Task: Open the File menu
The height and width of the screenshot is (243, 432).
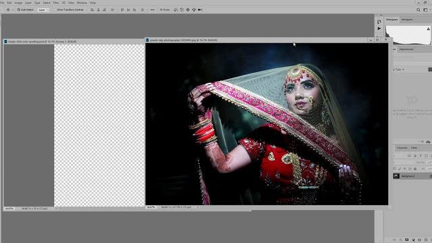Action: pyautogui.click(x=2, y=3)
